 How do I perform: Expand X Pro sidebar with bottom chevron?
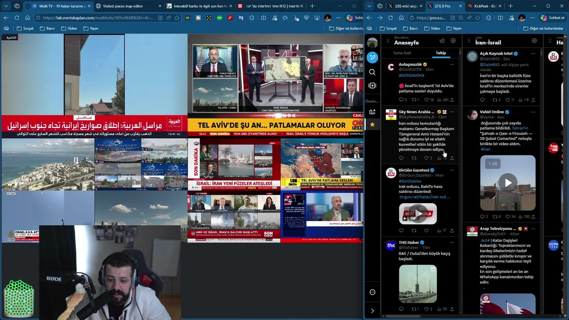pyautogui.click(x=373, y=311)
